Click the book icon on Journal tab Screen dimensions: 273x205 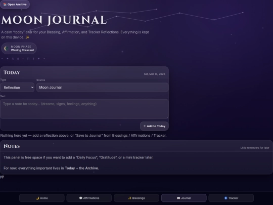click(178, 198)
